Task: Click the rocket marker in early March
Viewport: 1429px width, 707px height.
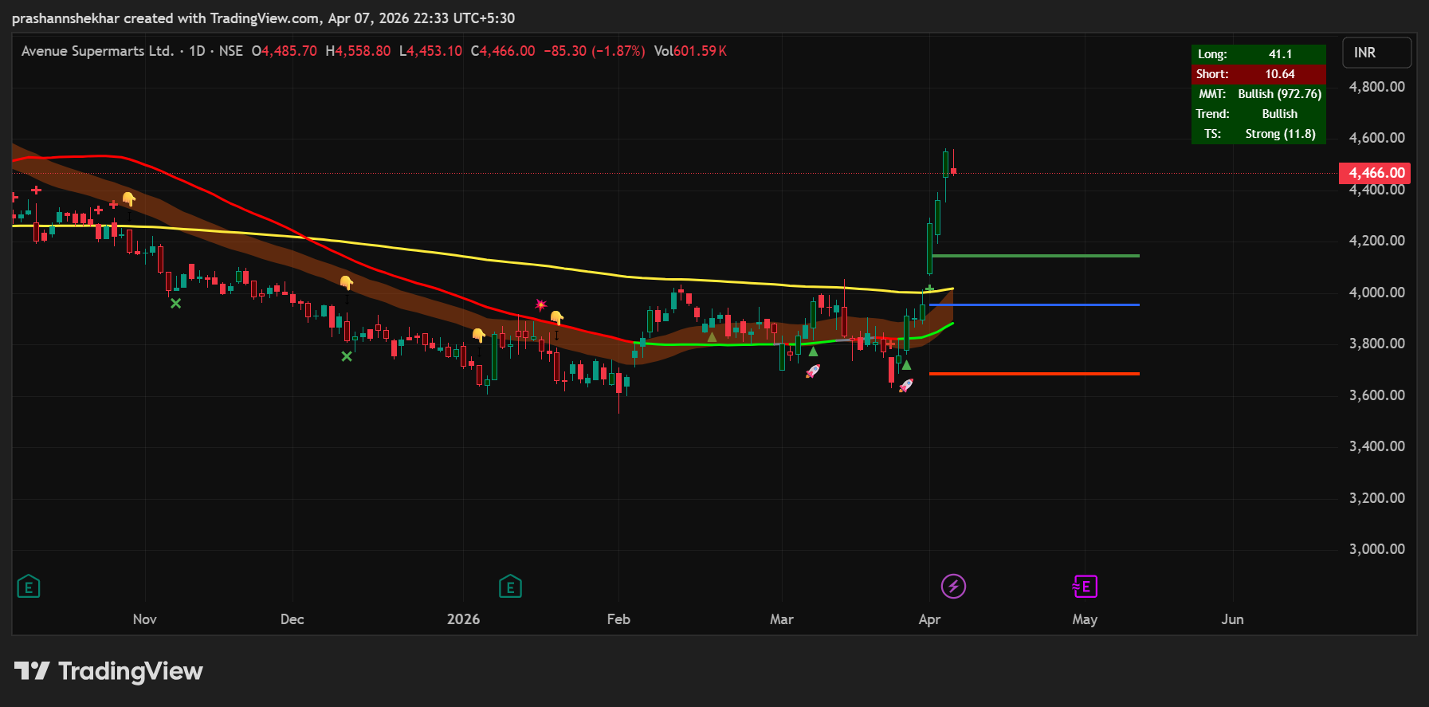Action: (812, 371)
